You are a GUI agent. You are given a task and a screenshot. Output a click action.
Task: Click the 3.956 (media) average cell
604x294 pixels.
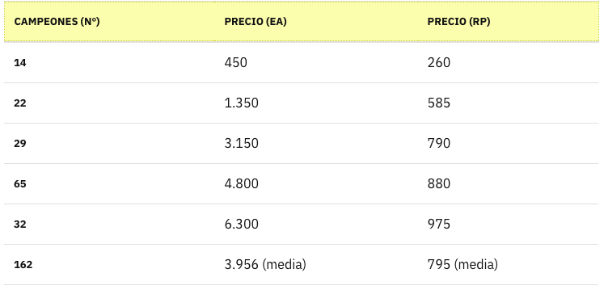point(265,265)
